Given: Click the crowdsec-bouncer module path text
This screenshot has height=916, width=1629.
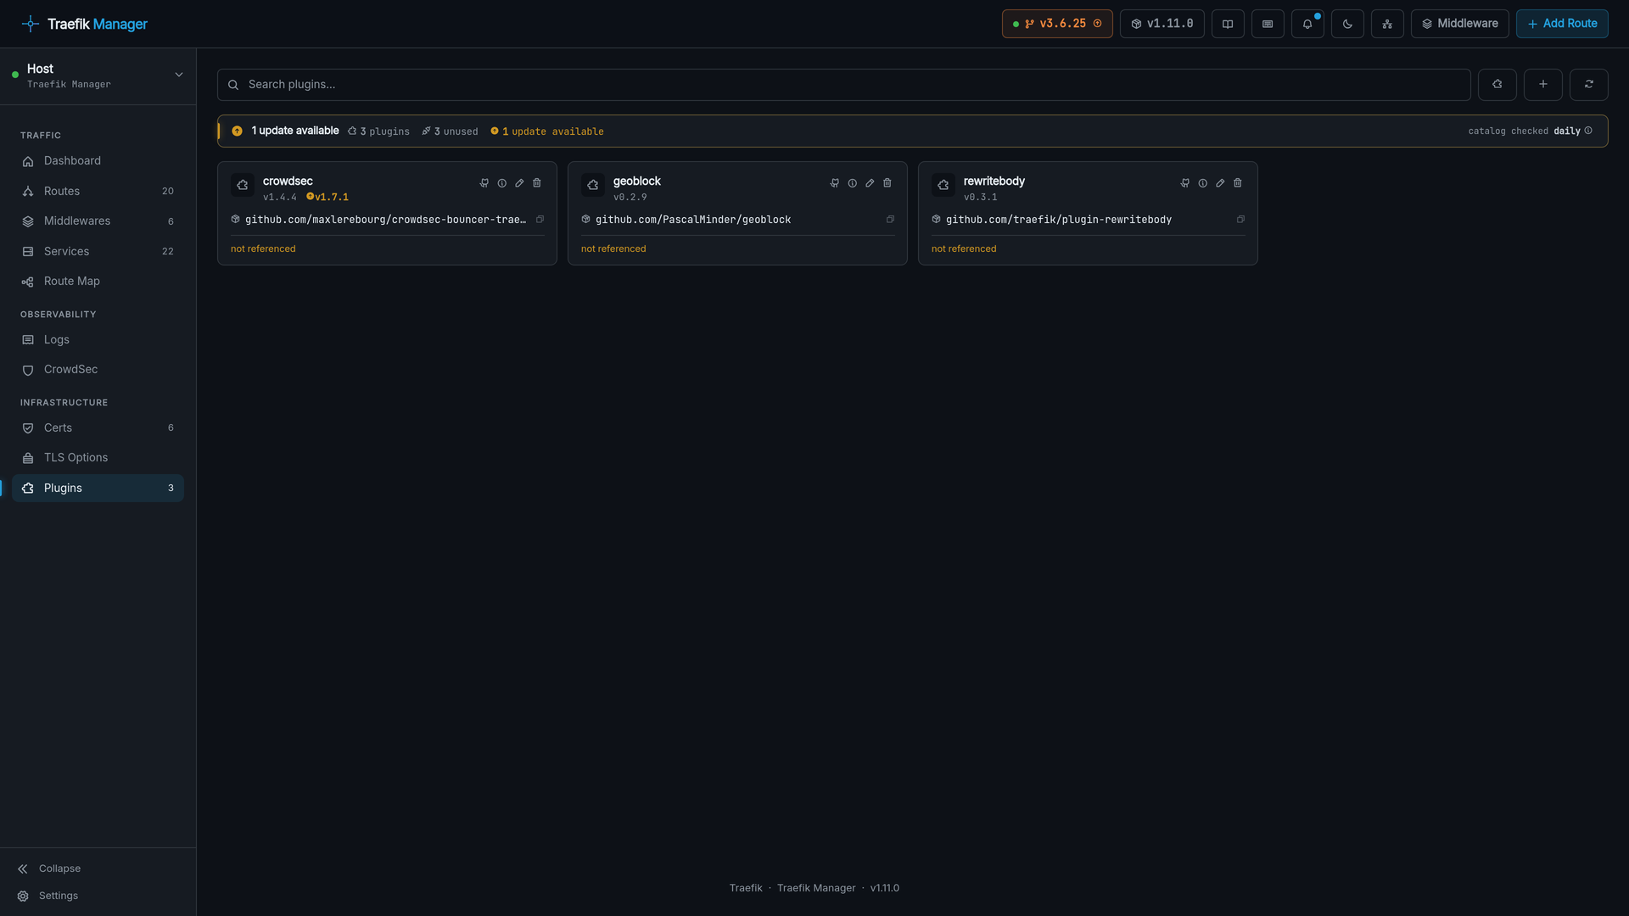Looking at the screenshot, I should 386,220.
